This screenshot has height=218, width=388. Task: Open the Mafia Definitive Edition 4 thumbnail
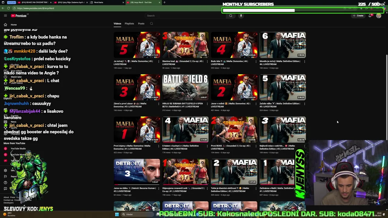click(x=185, y=130)
